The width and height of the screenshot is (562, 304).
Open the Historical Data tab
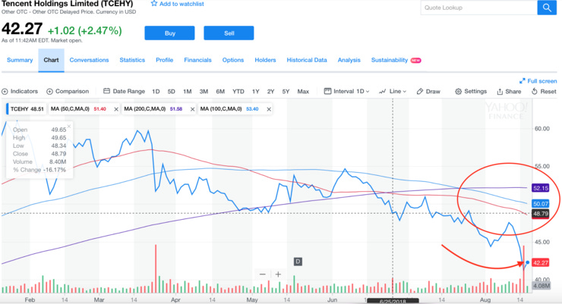click(x=307, y=60)
